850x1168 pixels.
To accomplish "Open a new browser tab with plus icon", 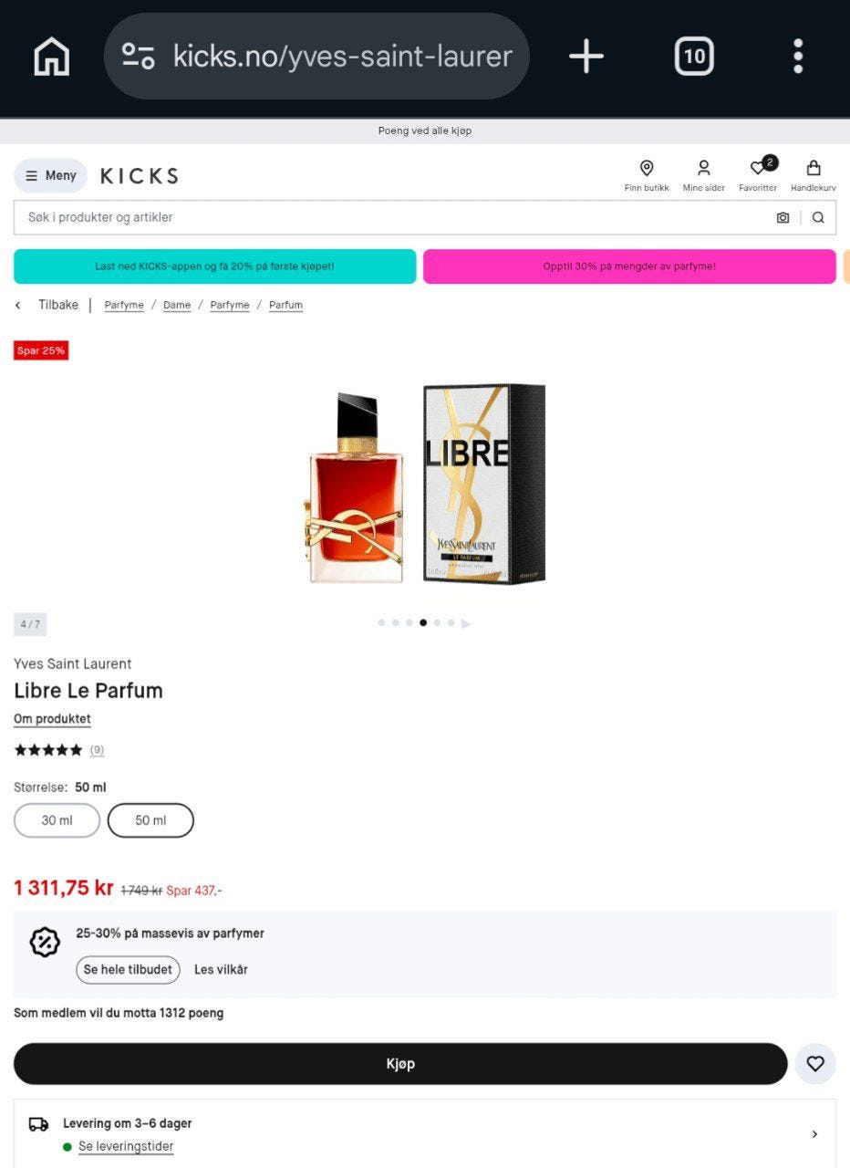I will coord(586,57).
